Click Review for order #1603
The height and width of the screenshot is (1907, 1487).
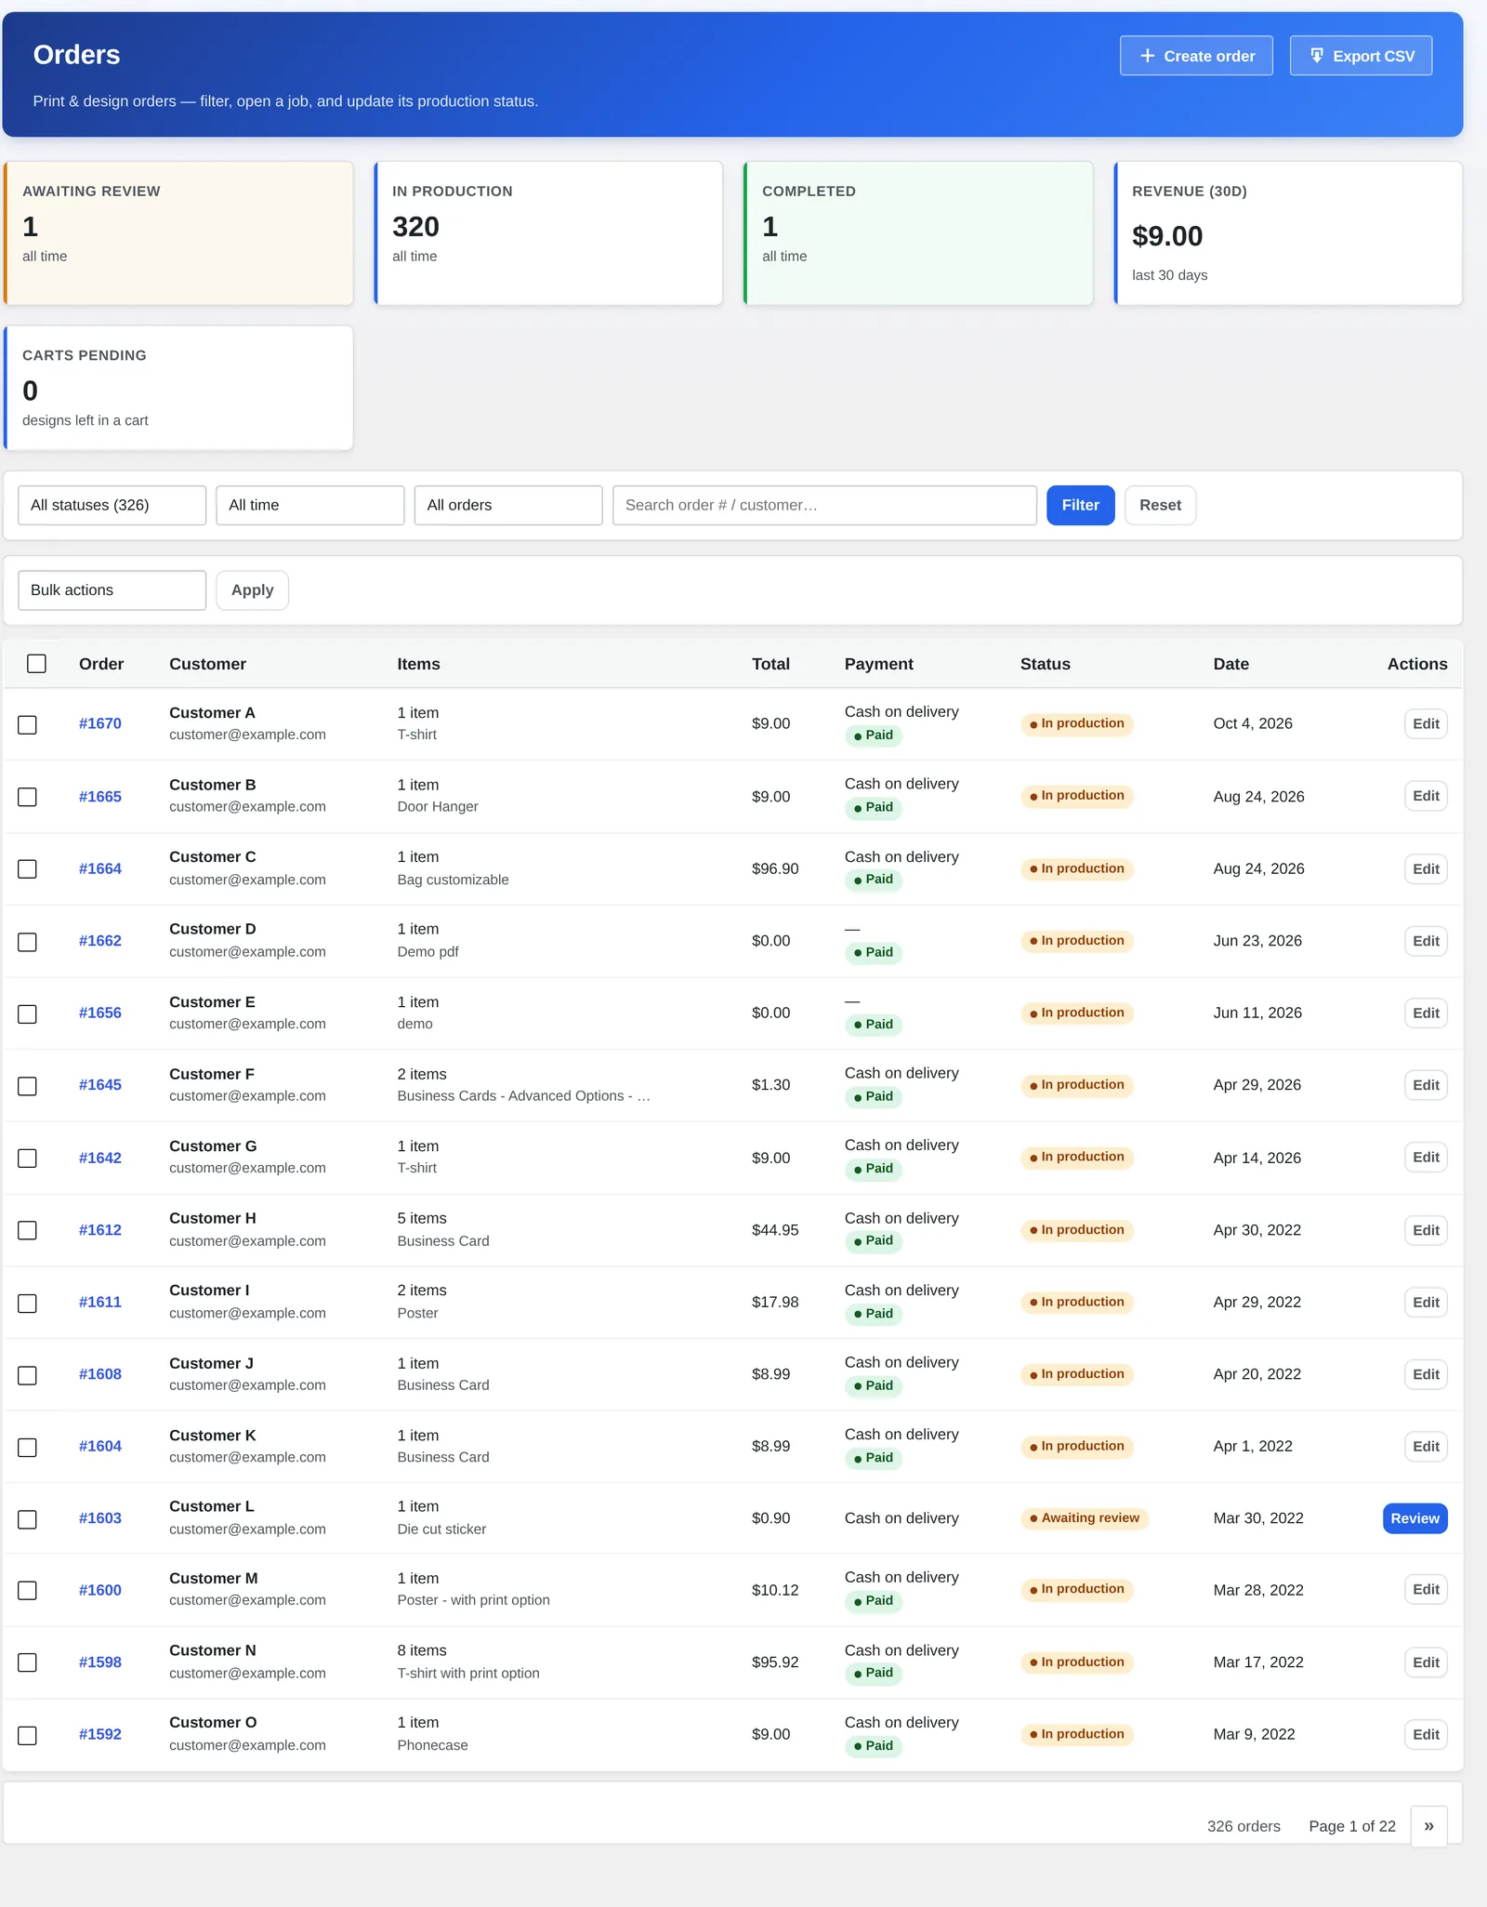tap(1415, 1518)
